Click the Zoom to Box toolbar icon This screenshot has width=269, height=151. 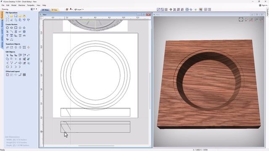tap(174, 10)
